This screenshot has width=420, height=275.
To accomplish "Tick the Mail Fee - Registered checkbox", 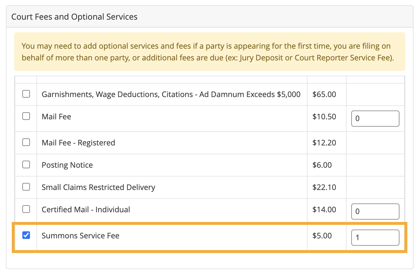I will pyautogui.click(x=26, y=142).
